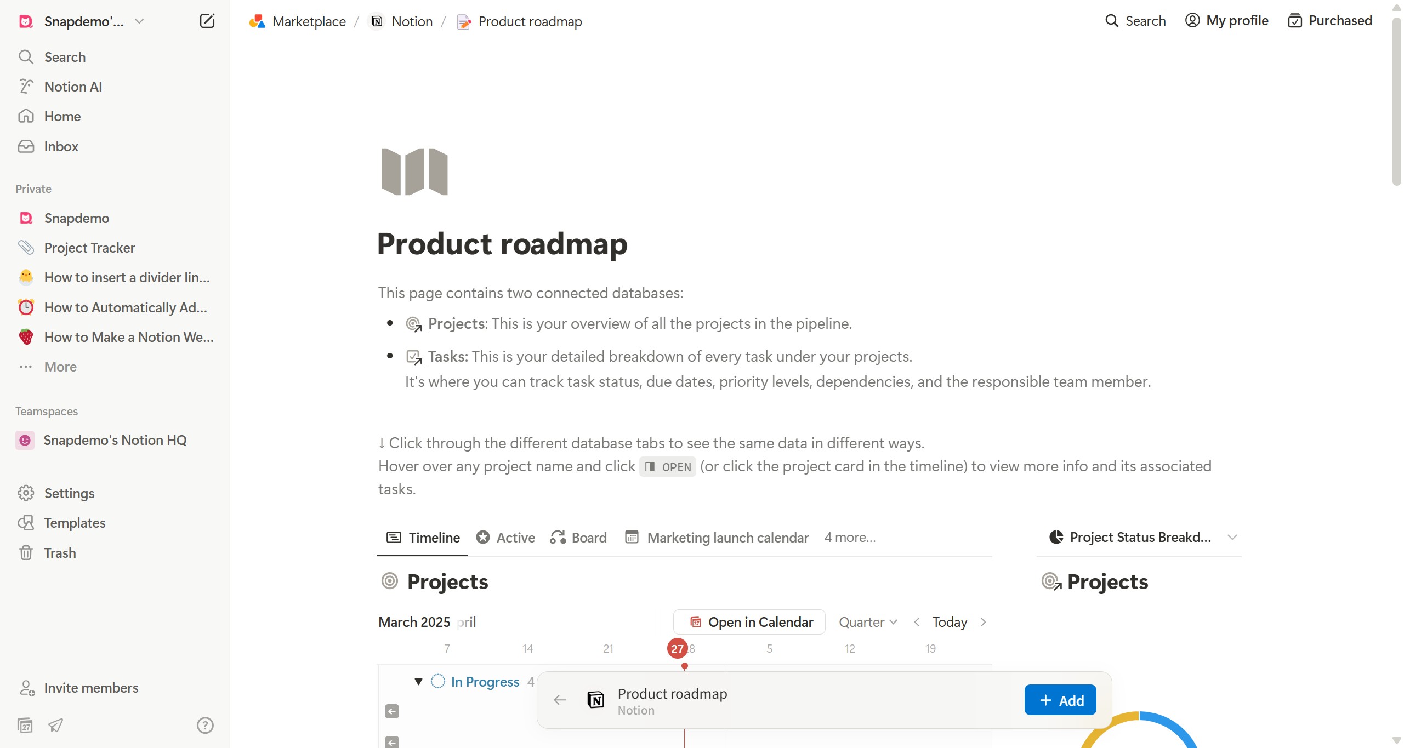Jump timeline to Today
1404x748 pixels.
(x=950, y=622)
